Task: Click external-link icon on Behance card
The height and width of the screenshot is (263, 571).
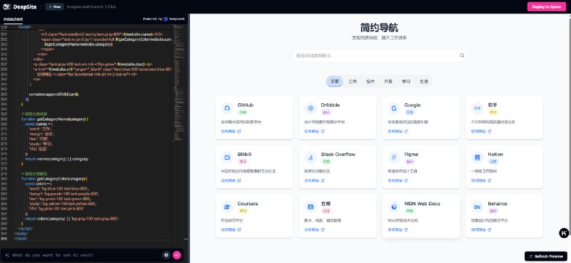Action: [x=490, y=230]
